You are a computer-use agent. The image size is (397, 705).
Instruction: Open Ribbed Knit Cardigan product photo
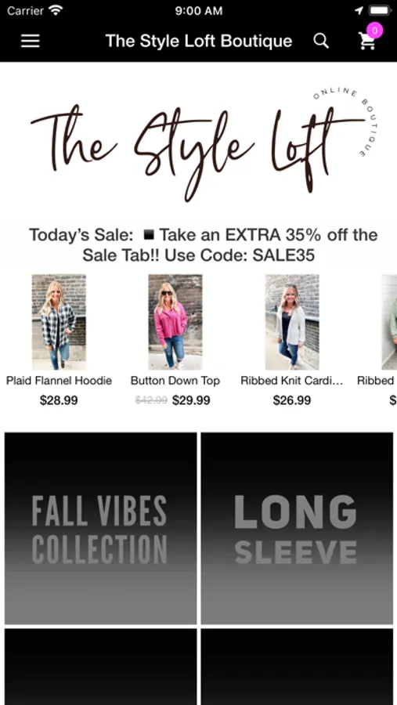click(292, 322)
